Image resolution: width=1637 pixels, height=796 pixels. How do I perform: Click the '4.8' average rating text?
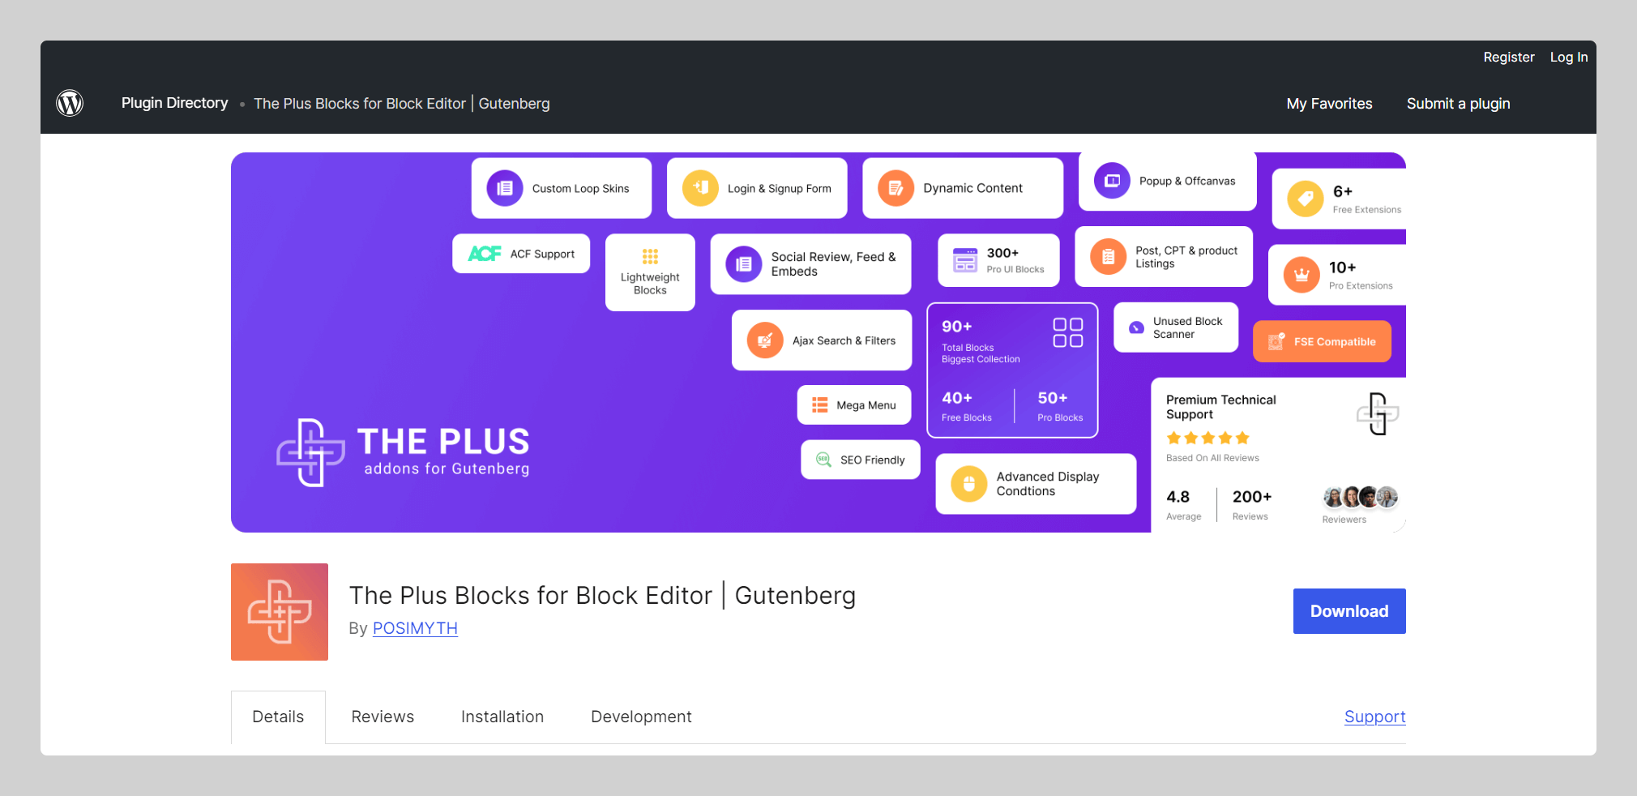pos(1178,497)
